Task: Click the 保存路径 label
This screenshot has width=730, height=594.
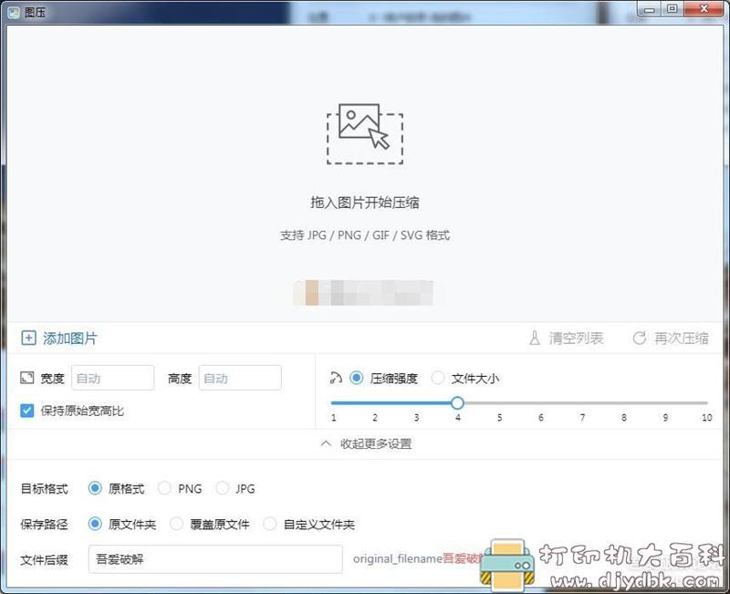Action: 44,524
